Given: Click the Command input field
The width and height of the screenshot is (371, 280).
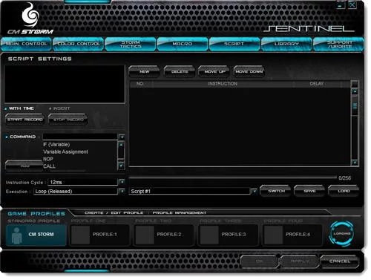Looking at the screenshot, I should tap(80, 137).
